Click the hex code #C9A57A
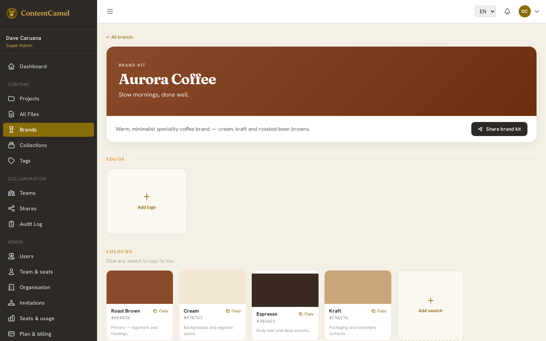This screenshot has width=546, height=341. (x=339, y=318)
